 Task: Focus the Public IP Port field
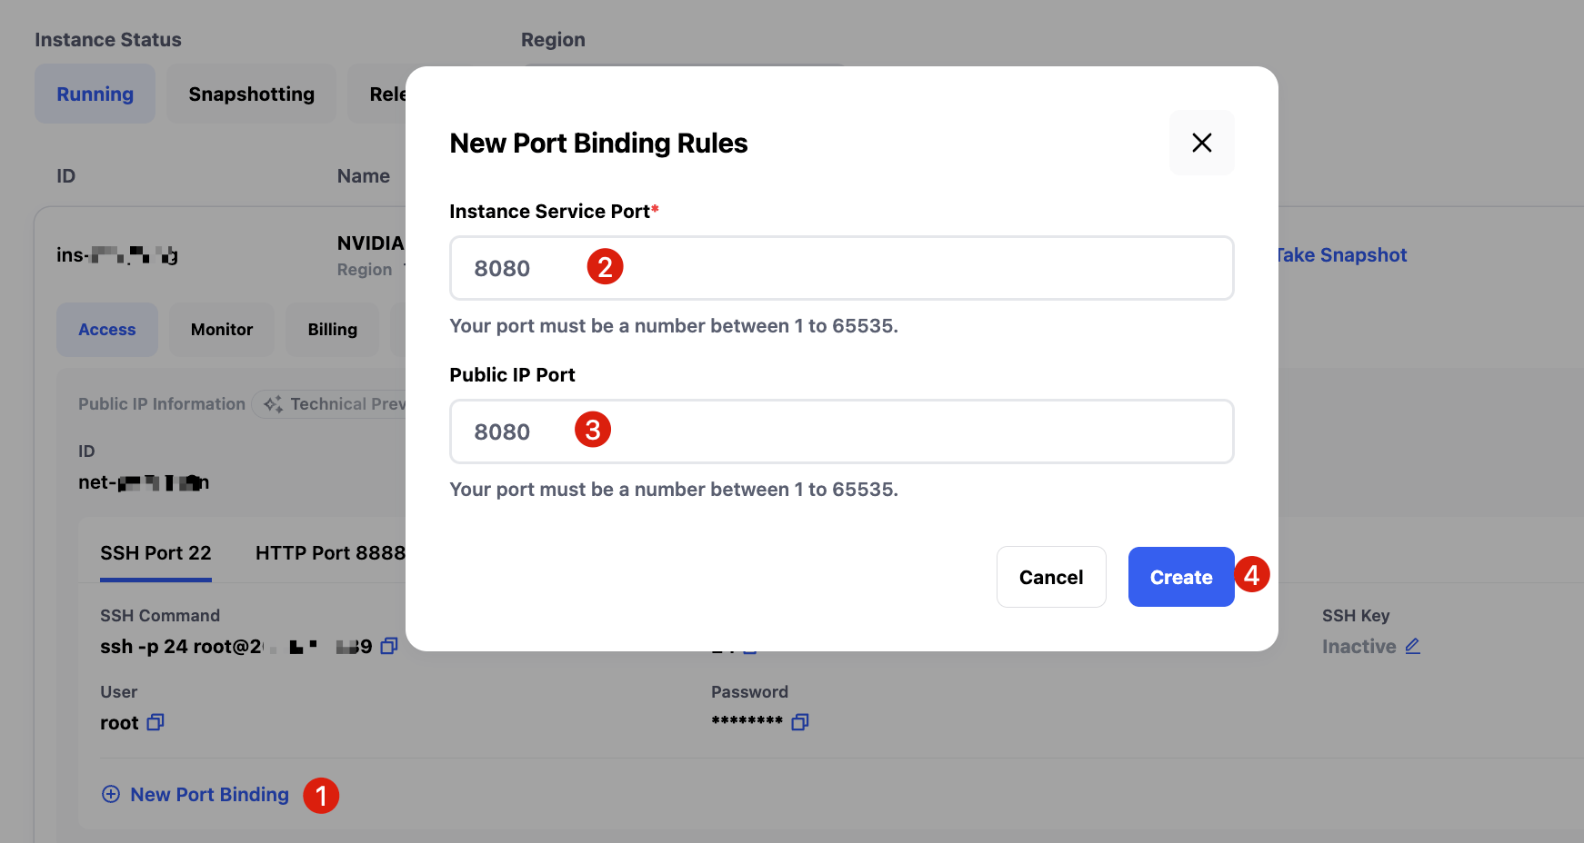click(x=841, y=431)
